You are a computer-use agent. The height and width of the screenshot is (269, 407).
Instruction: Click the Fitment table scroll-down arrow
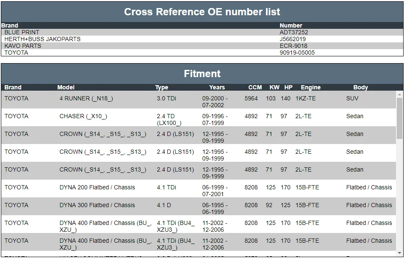click(399, 253)
